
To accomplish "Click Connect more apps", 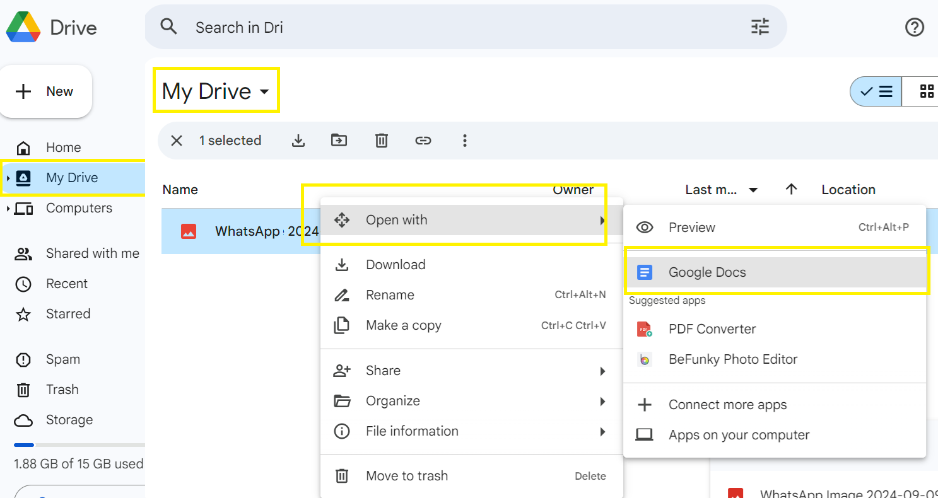I will pyautogui.click(x=775, y=405).
